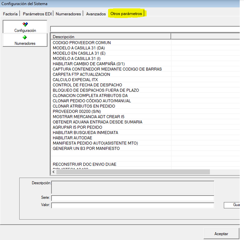The height and width of the screenshot is (240, 244).
Task: Click the Descripción column header
Action: click(111, 37)
